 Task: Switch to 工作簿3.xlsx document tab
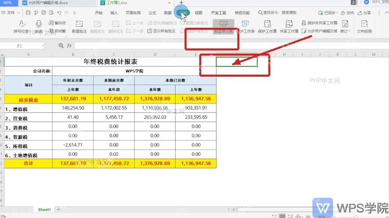point(135,3)
